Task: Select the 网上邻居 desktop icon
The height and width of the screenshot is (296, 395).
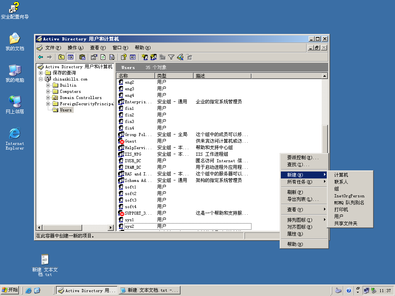Action: coord(15,105)
